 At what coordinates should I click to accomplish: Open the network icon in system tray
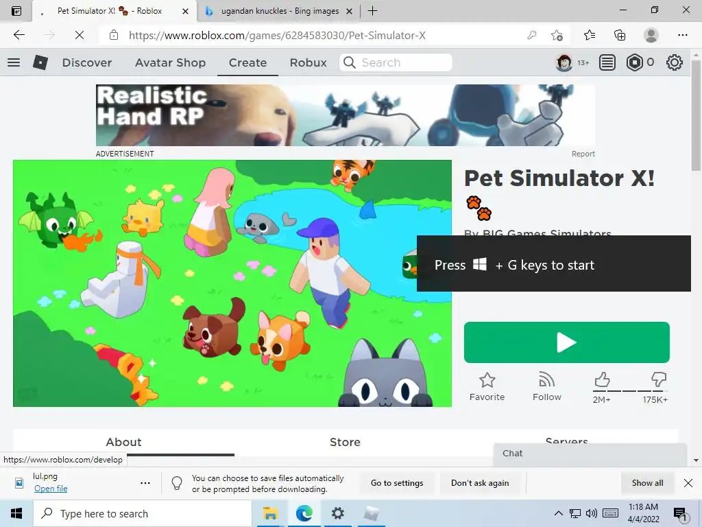point(575,513)
